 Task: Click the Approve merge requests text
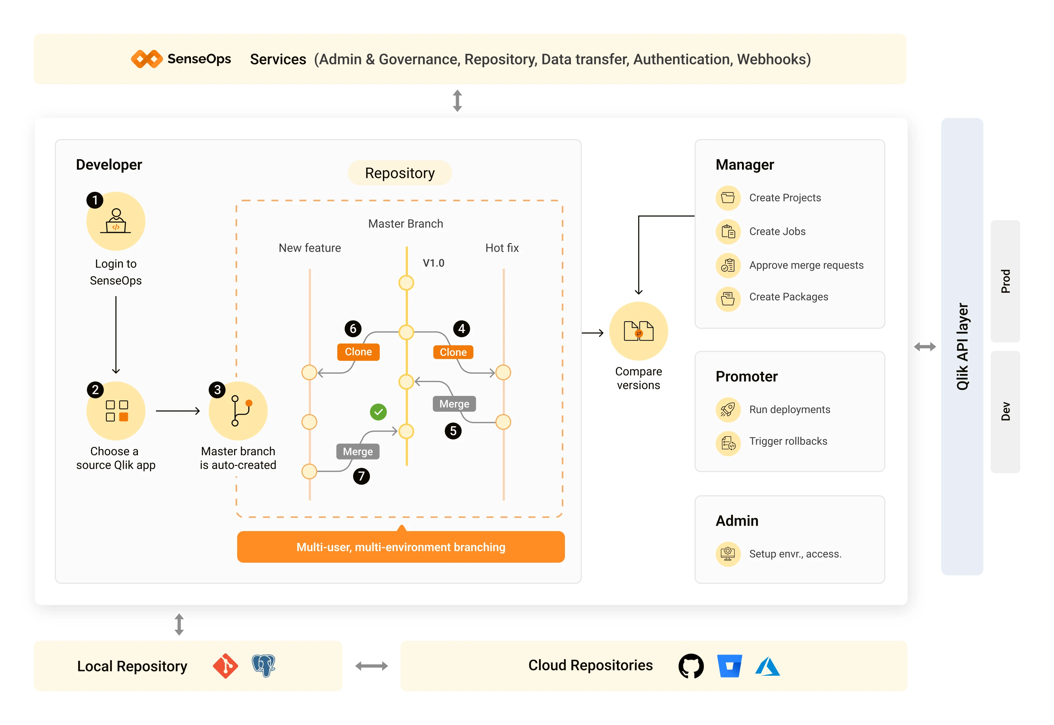click(x=806, y=265)
